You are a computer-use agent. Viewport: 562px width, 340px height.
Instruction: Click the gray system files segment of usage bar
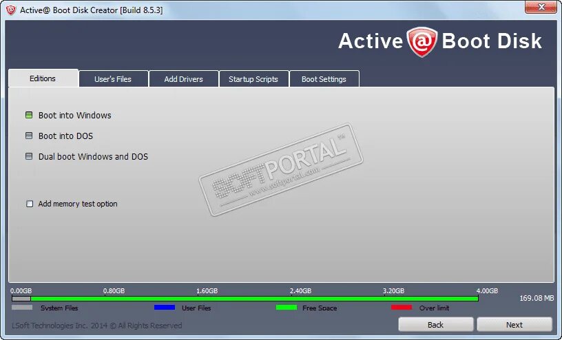[21, 299]
